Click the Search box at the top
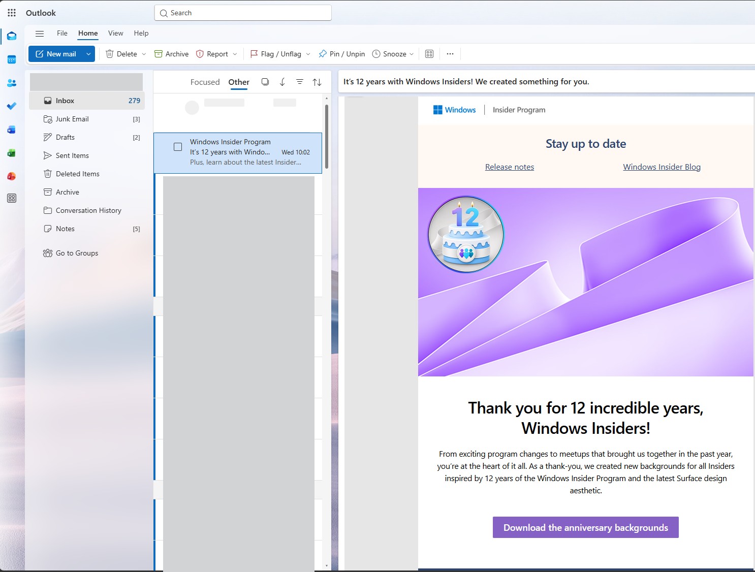 coord(243,13)
